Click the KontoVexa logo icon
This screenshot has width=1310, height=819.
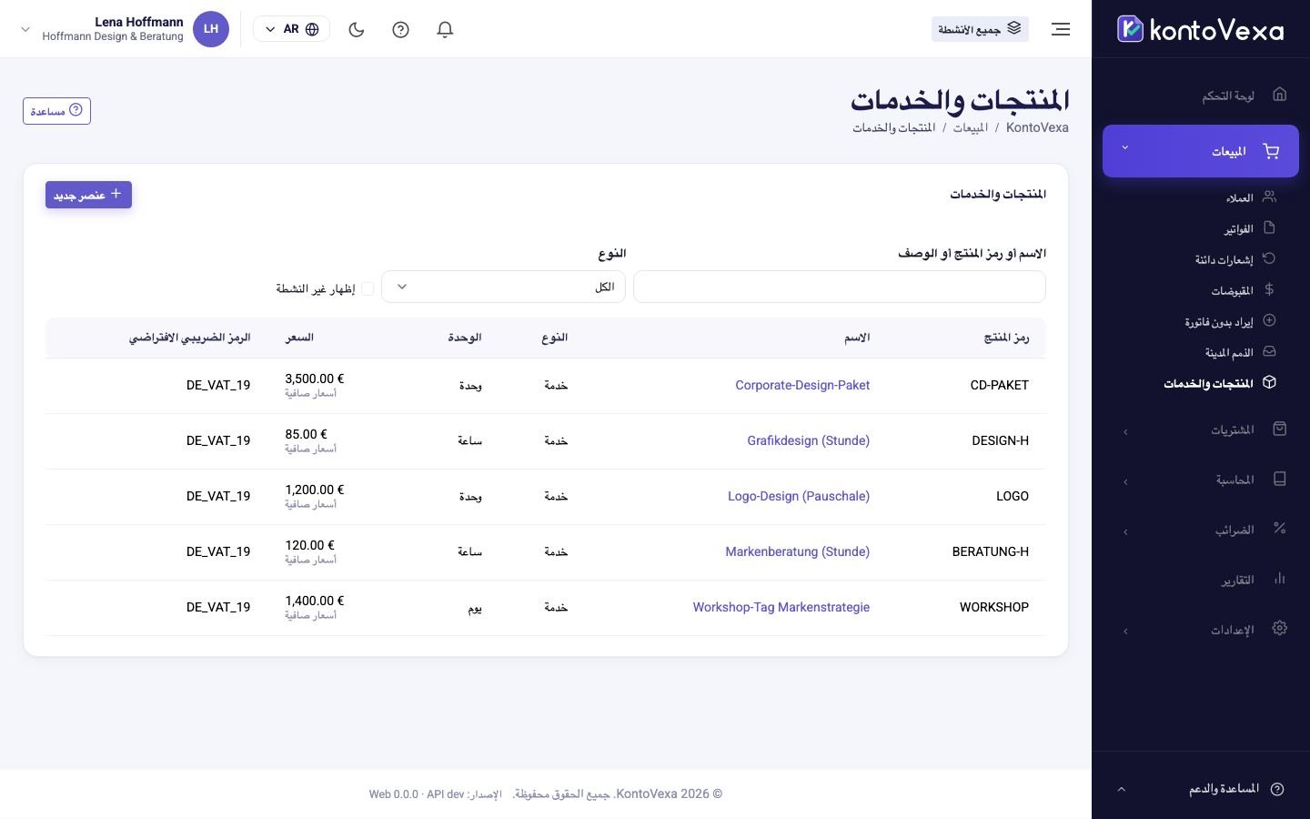tap(1130, 29)
